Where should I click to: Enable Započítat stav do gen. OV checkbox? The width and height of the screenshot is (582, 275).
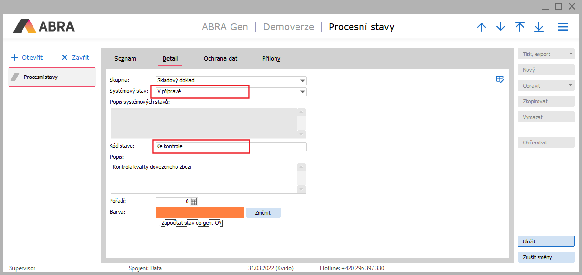click(157, 223)
